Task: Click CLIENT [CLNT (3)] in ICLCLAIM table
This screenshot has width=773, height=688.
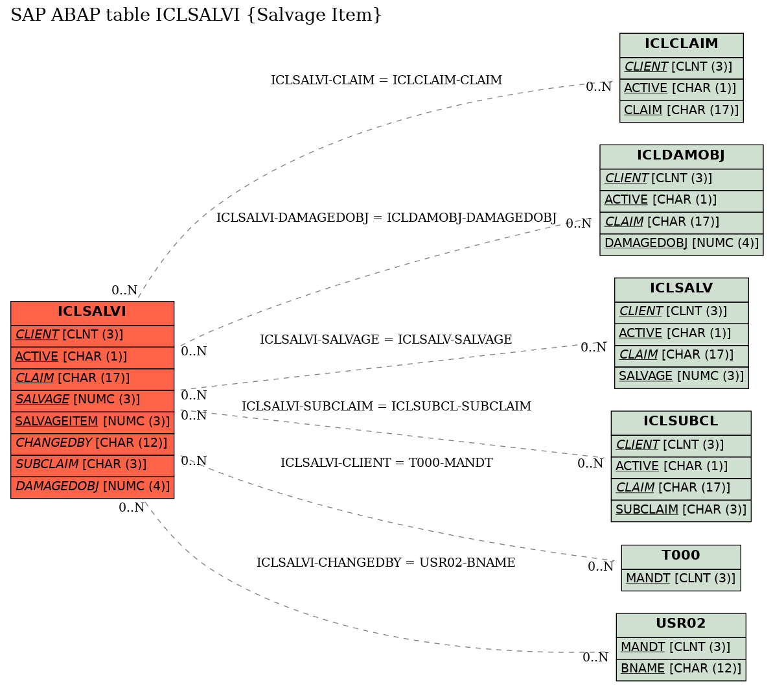Action: [x=681, y=67]
